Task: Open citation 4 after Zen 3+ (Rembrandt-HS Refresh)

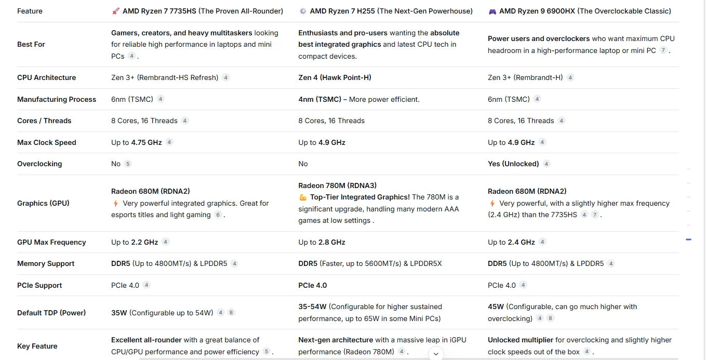Action: coord(225,77)
